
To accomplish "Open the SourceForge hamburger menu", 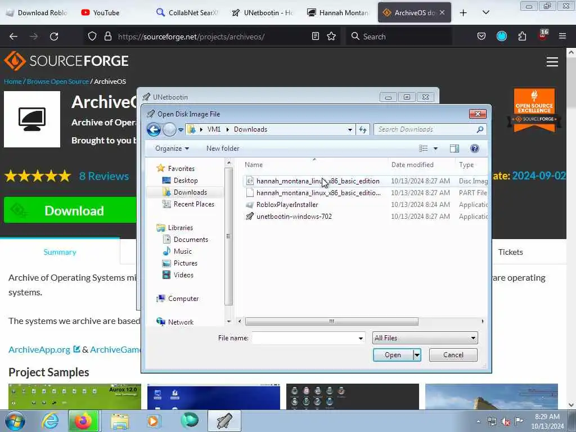I will point(552,62).
